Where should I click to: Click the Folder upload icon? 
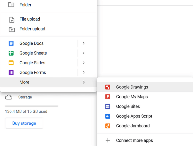click(12, 29)
